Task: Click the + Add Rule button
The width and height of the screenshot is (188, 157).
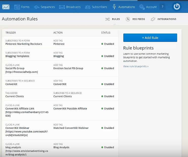Action: point(150,38)
